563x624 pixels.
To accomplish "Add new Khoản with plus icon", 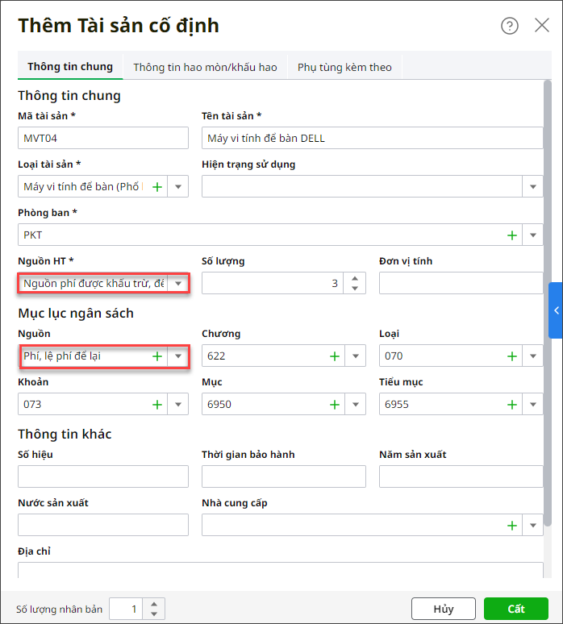I will pos(157,405).
